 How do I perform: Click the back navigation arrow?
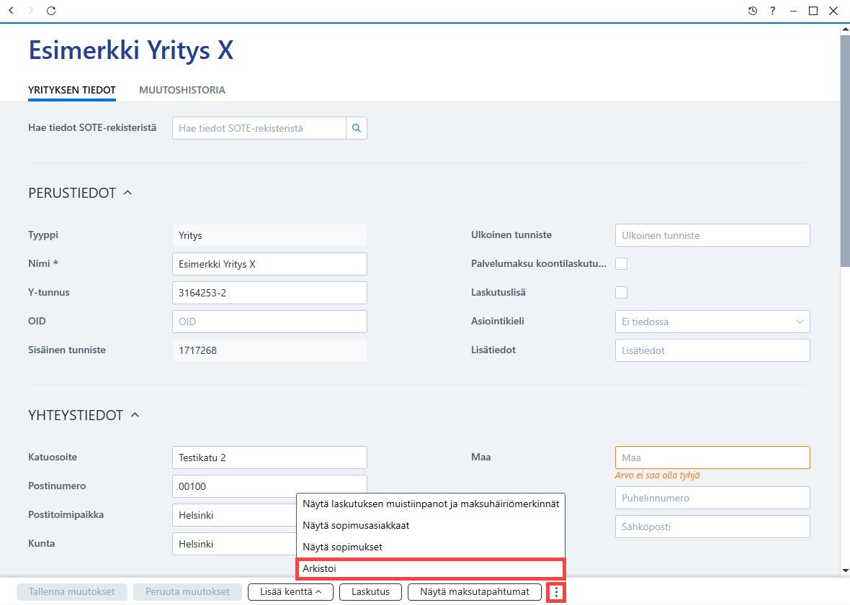click(11, 11)
